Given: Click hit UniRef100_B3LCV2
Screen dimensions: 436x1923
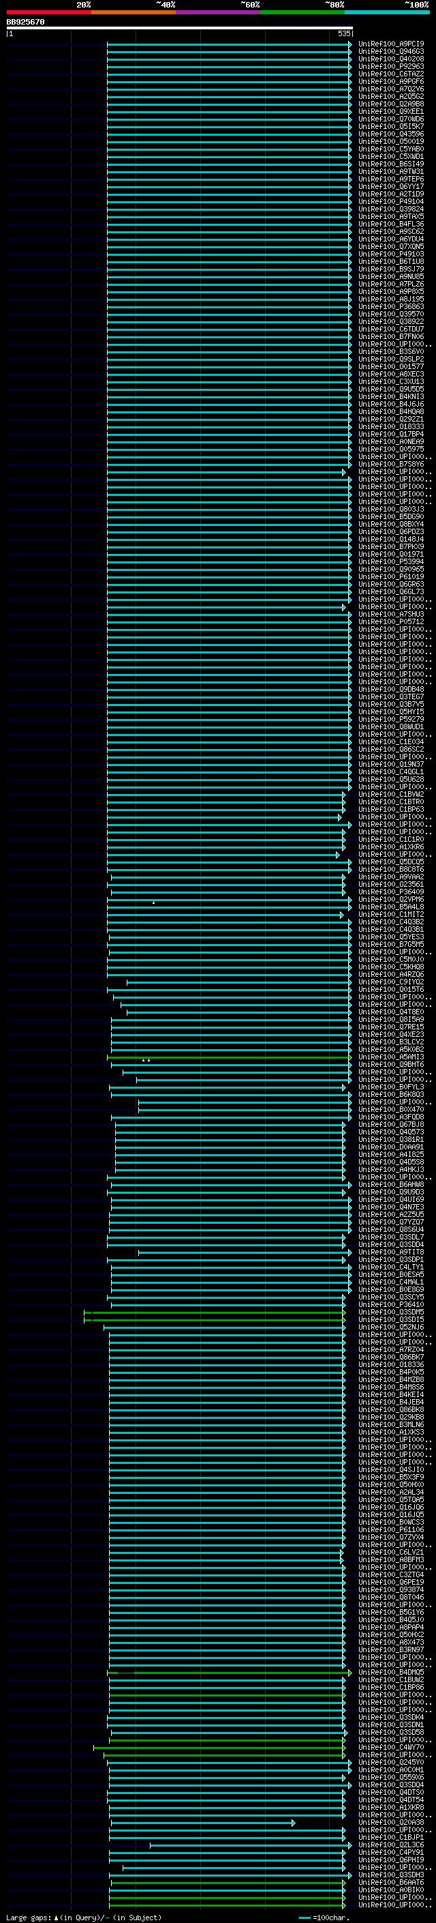Looking at the screenshot, I should pos(391,1042).
